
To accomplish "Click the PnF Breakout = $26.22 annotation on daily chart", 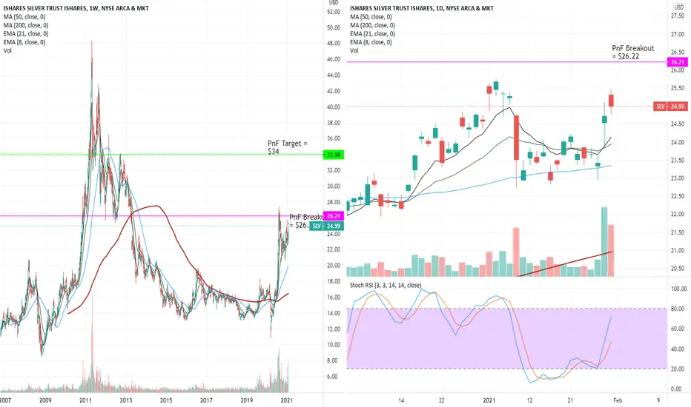I will pyautogui.click(x=633, y=52).
